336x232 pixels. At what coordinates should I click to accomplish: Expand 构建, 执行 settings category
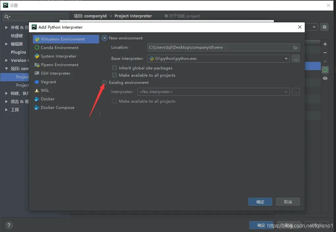point(7,93)
